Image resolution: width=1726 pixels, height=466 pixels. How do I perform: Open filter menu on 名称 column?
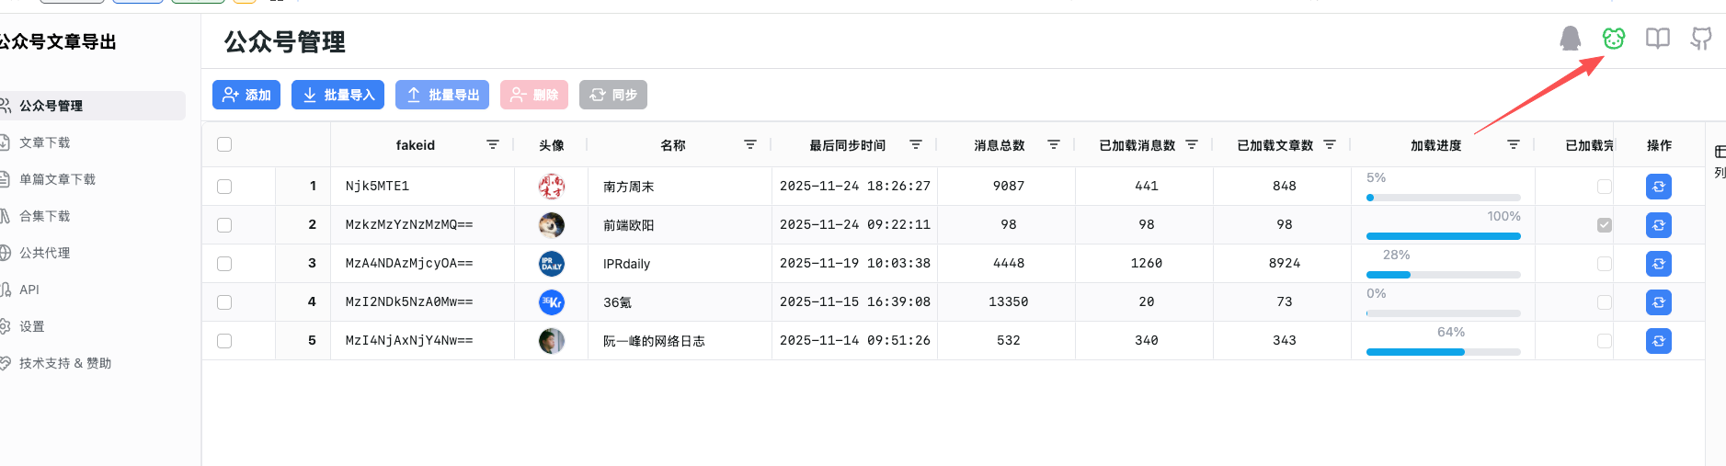750,144
